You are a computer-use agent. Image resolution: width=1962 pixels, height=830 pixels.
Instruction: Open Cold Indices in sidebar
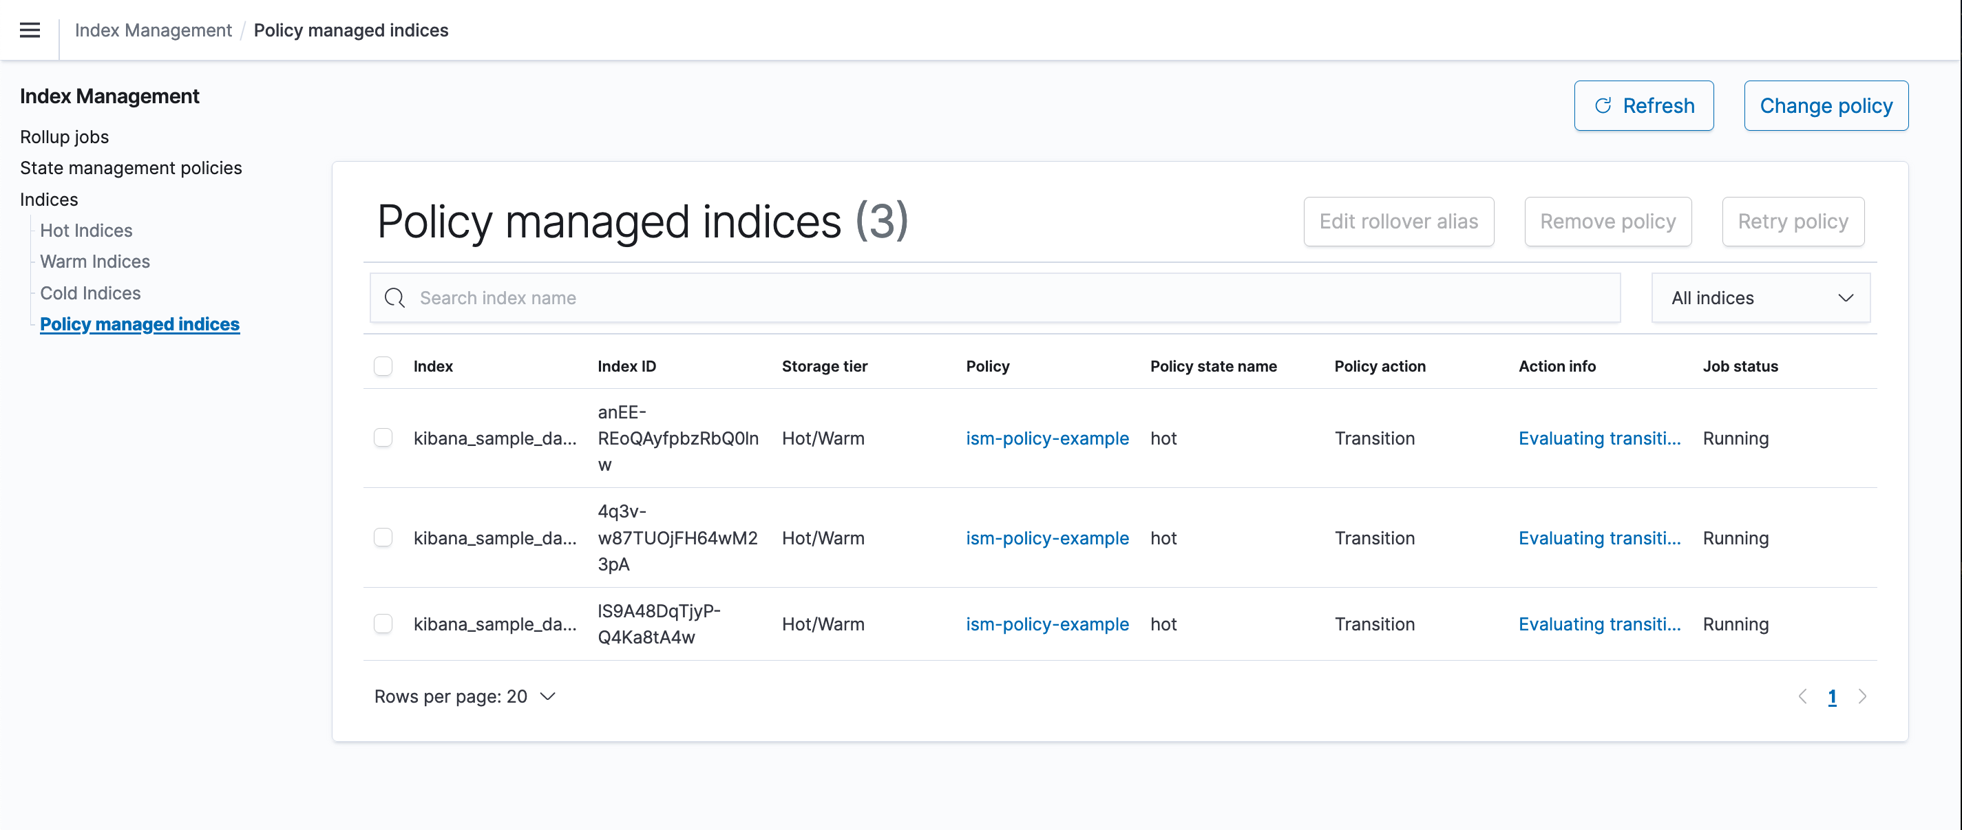[90, 293]
